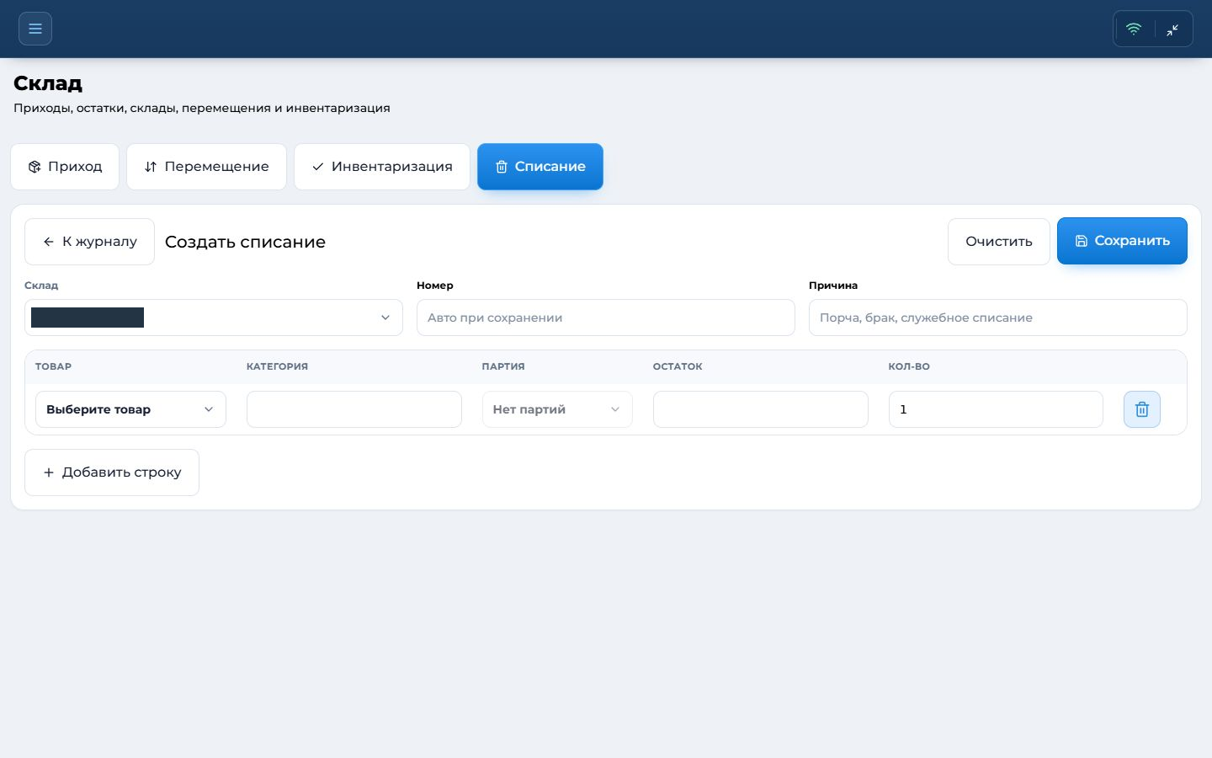This screenshot has width=1212, height=758.
Task: Focus the Причина reason field
Action: pyautogui.click(x=998, y=318)
